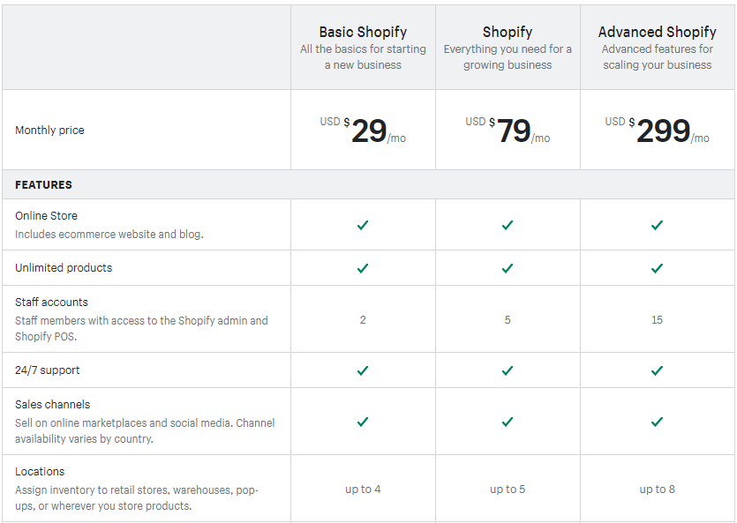Click Online Store checkmark in Shopify column
This screenshot has width=737, height=523.
[508, 225]
